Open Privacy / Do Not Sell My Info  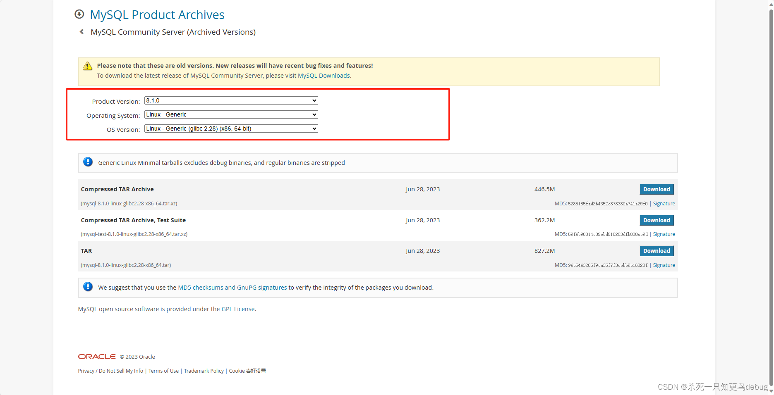pos(110,371)
